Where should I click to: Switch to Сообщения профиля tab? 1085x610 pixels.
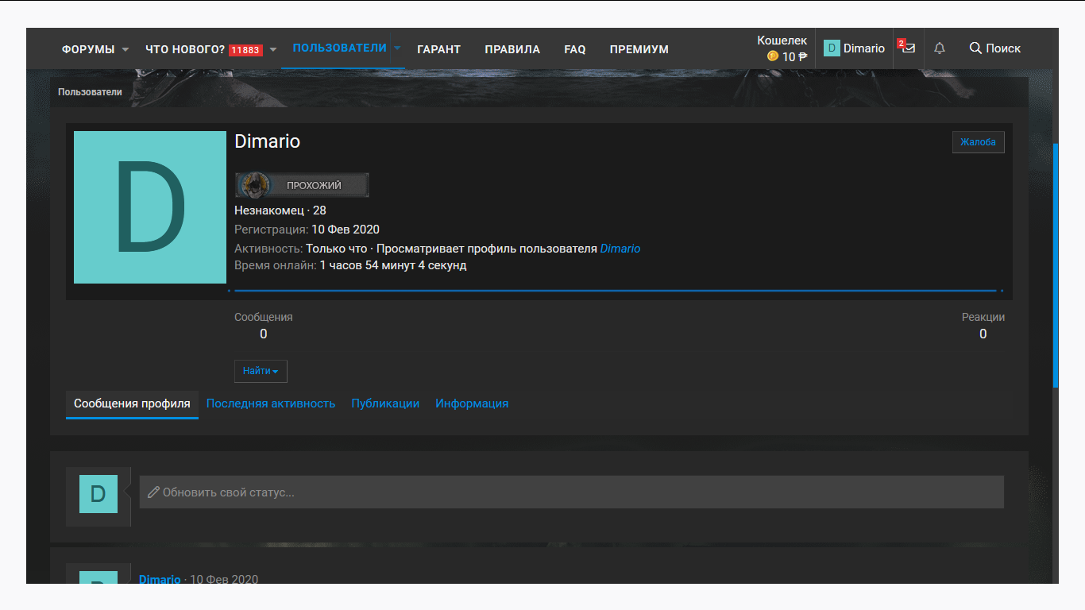(x=132, y=403)
